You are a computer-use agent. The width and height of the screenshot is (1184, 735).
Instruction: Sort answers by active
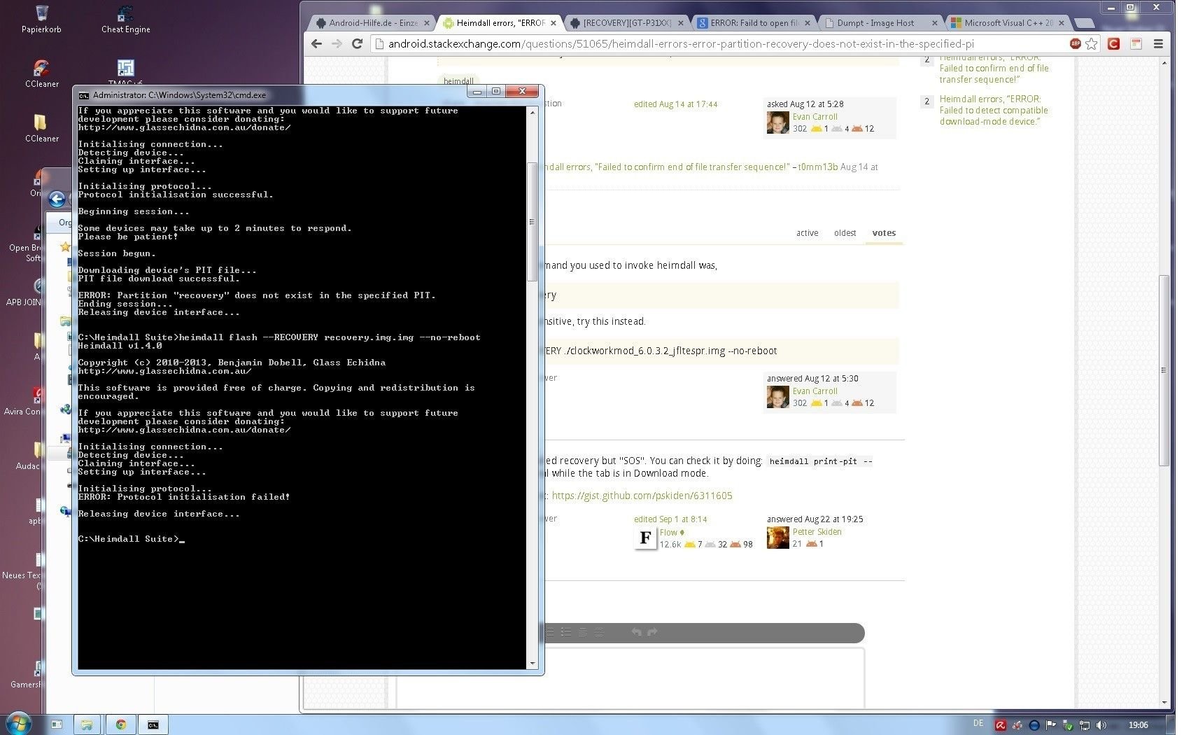[807, 233]
